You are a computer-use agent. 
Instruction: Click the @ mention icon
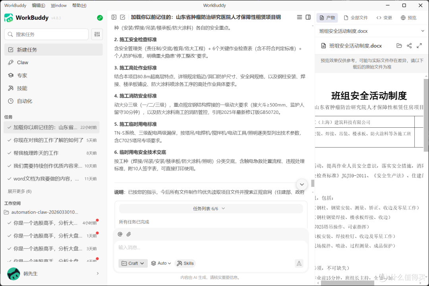coord(120,234)
